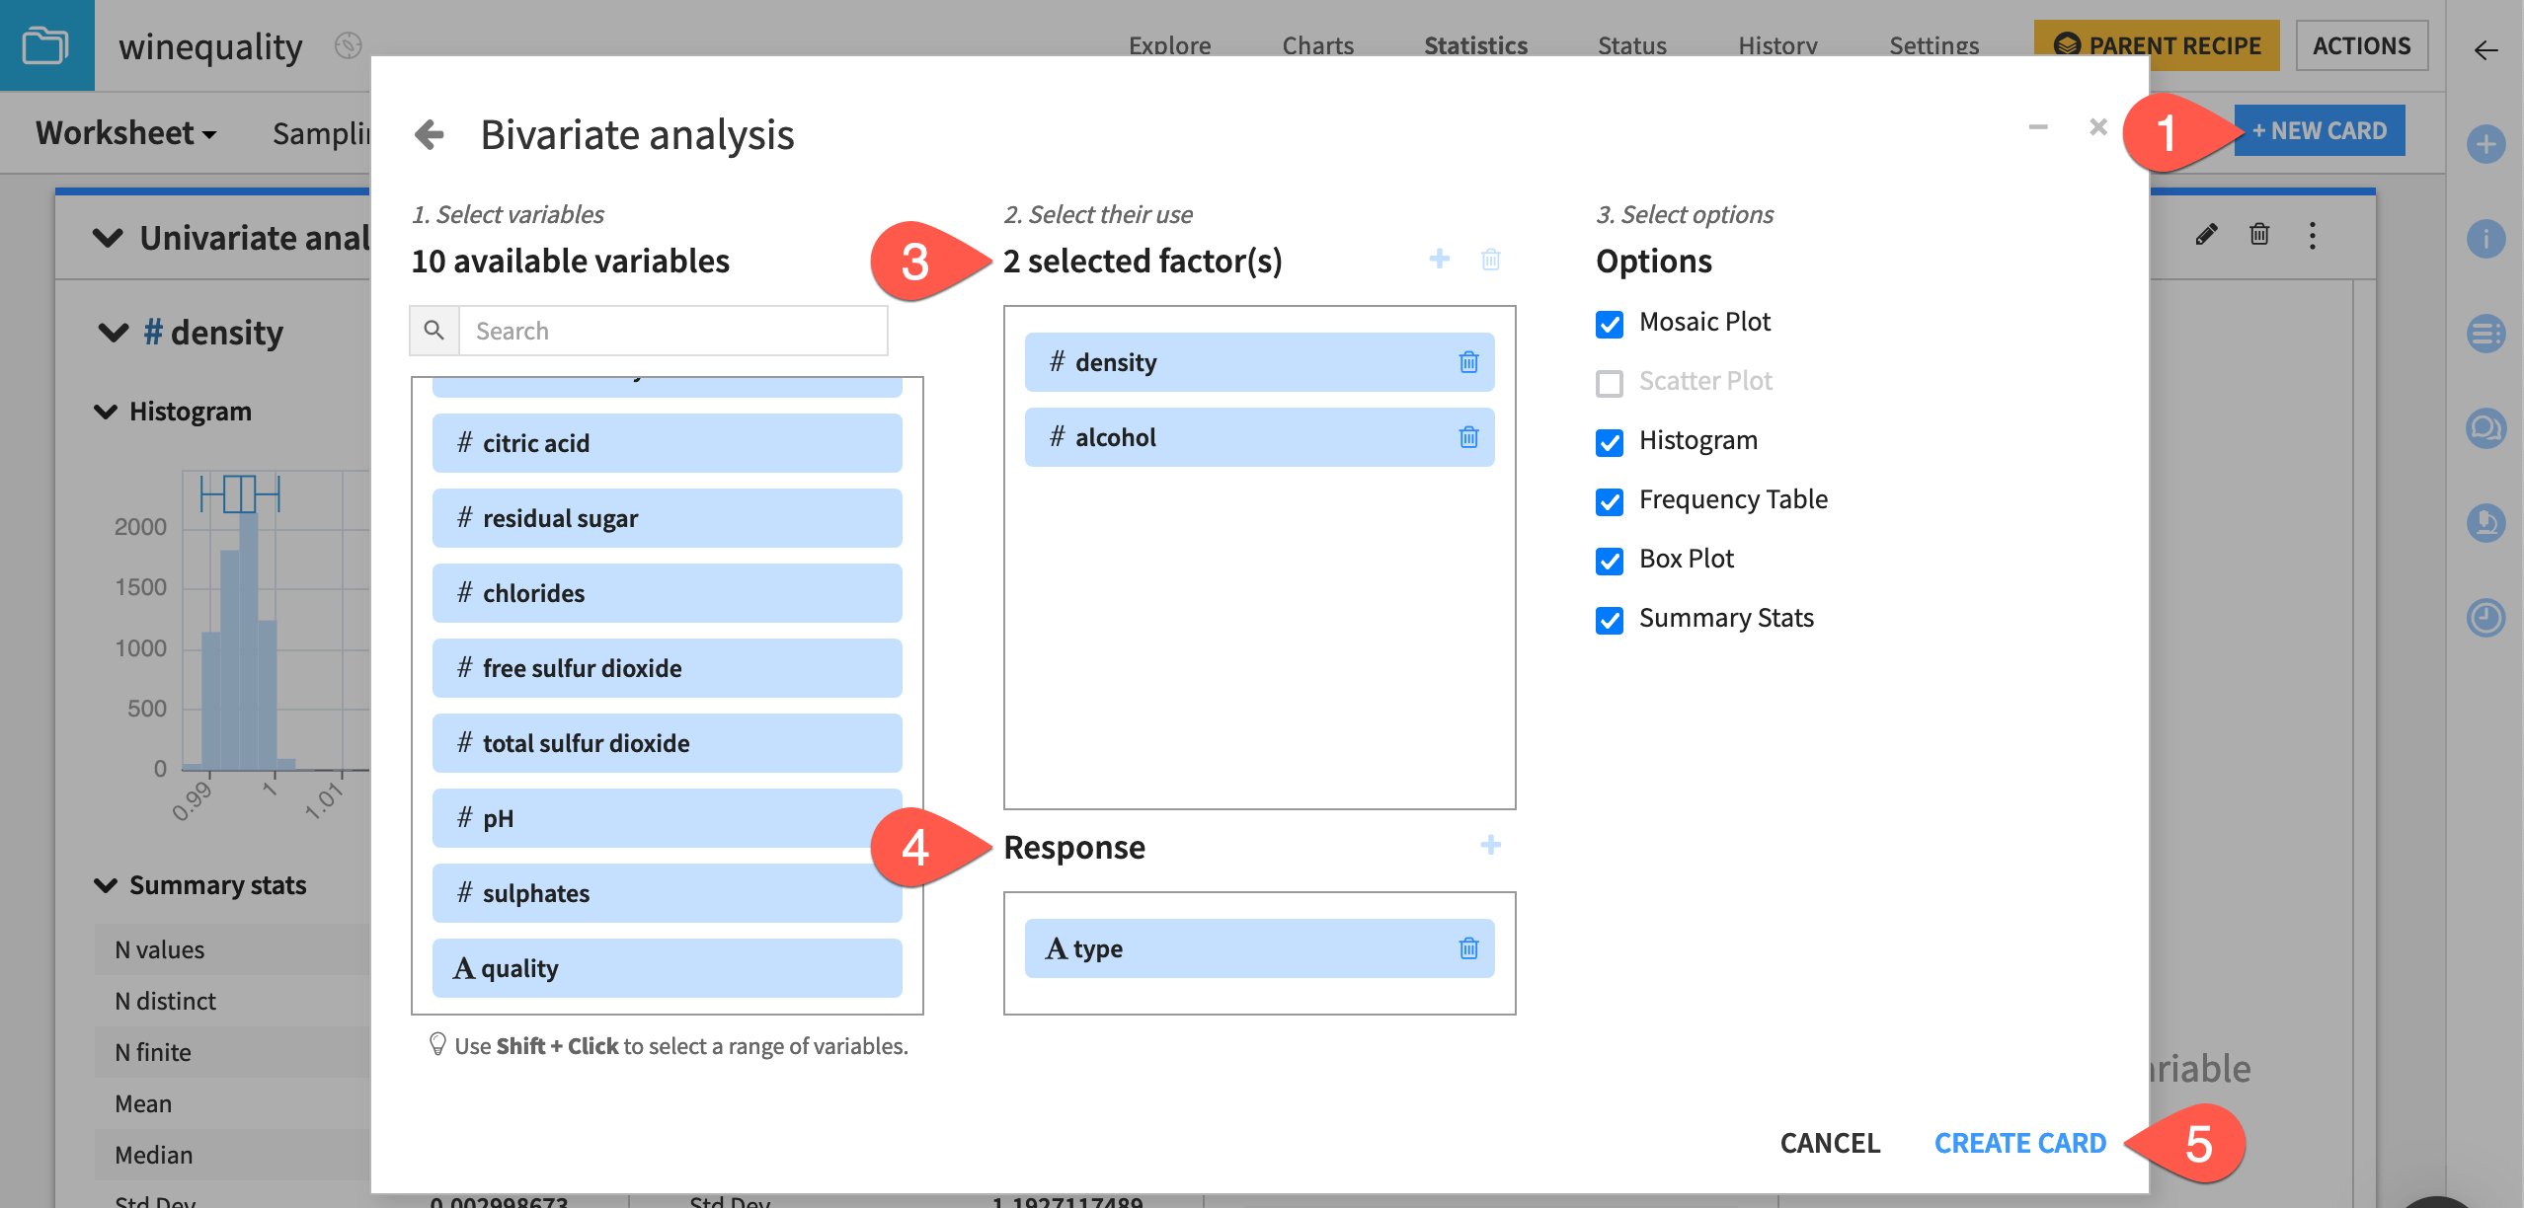Remove density from selected factors

coord(1468,362)
